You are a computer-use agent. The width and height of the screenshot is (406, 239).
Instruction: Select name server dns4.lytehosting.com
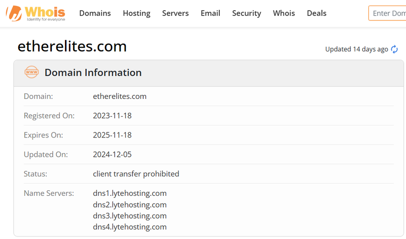130,227
